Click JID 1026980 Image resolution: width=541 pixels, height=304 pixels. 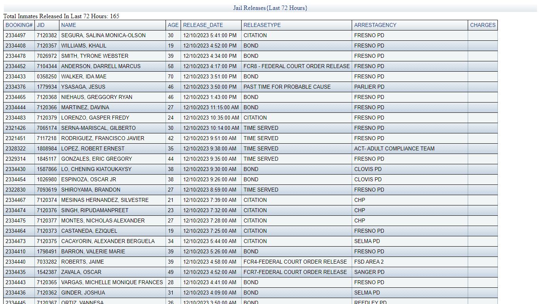(x=47, y=179)
